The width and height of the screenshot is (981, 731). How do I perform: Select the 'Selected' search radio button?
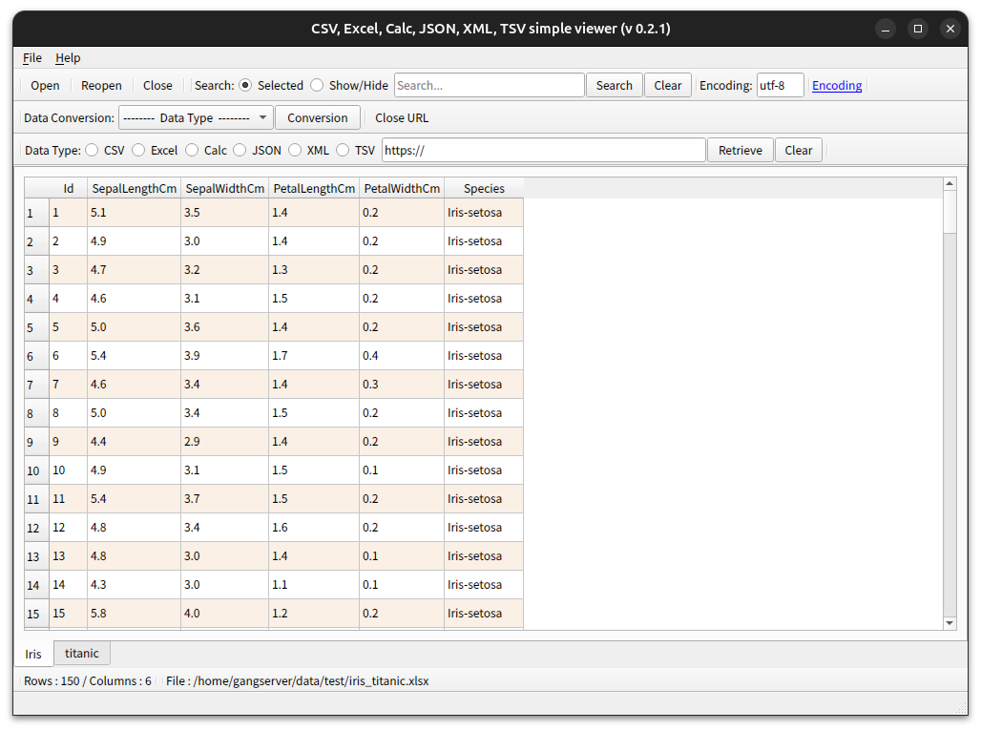(246, 85)
